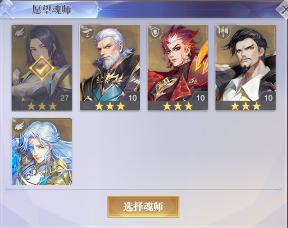Click the three-star rating under red-haired hero
Image resolution: width=288 pixels, height=228 pixels.
(x=178, y=106)
